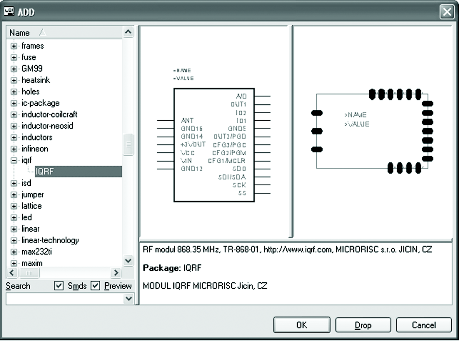Select the infineon library name
The image size is (459, 341).
click(35, 149)
